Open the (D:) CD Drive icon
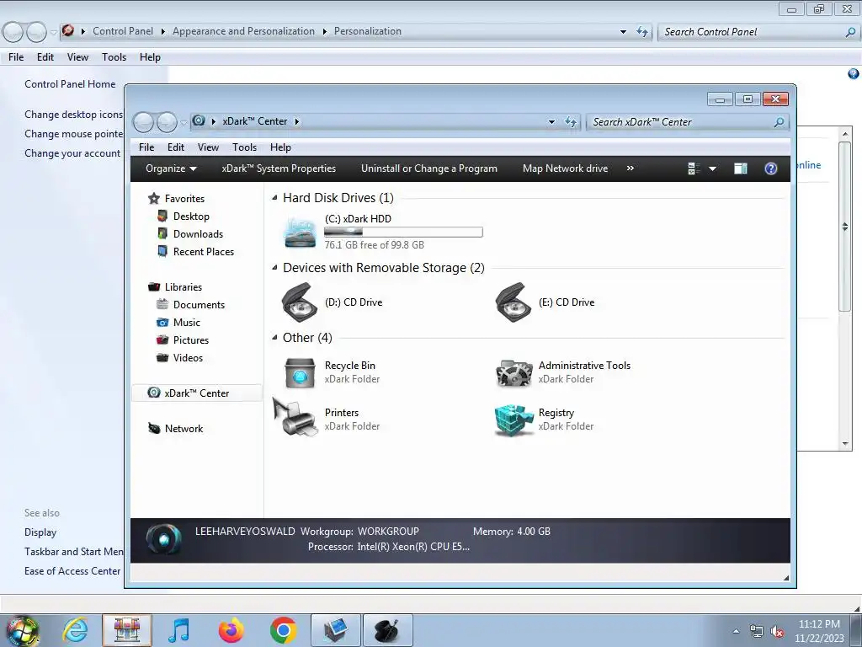Viewport: 862px width, 647px height. pos(300,302)
